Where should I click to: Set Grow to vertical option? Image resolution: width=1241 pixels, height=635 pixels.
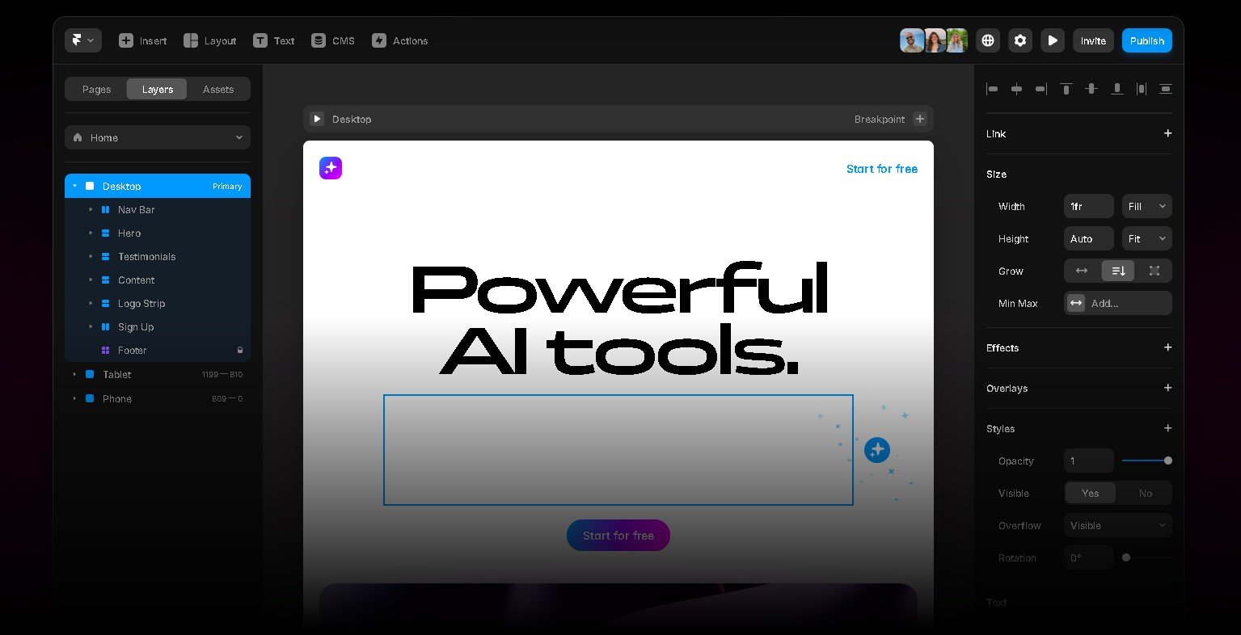pyautogui.click(x=1118, y=271)
